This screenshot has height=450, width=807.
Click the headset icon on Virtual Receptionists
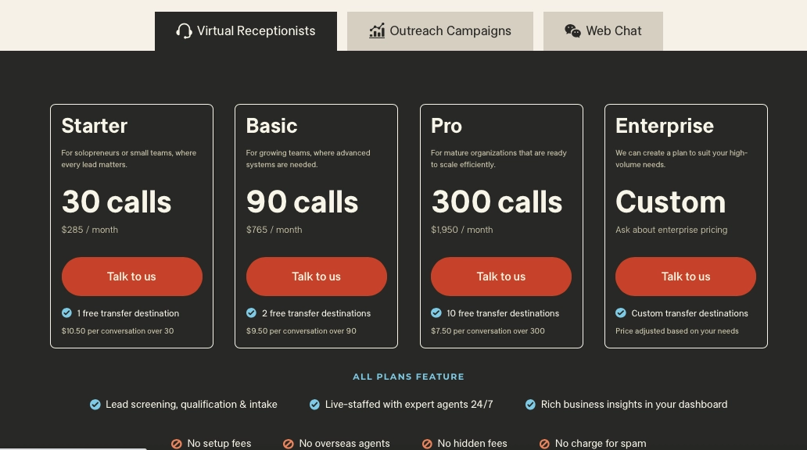(184, 30)
